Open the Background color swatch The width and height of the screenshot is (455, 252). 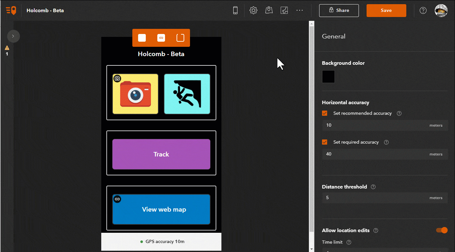click(x=328, y=77)
